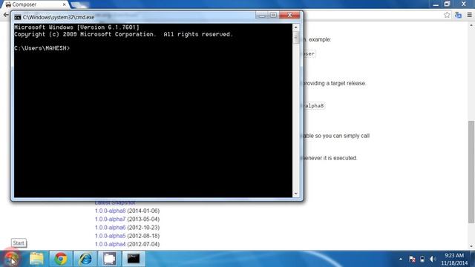Screen dimensions: 475x267
Task: Open the 1.0.0-alpha7 download link
Action: [x=110, y=220]
